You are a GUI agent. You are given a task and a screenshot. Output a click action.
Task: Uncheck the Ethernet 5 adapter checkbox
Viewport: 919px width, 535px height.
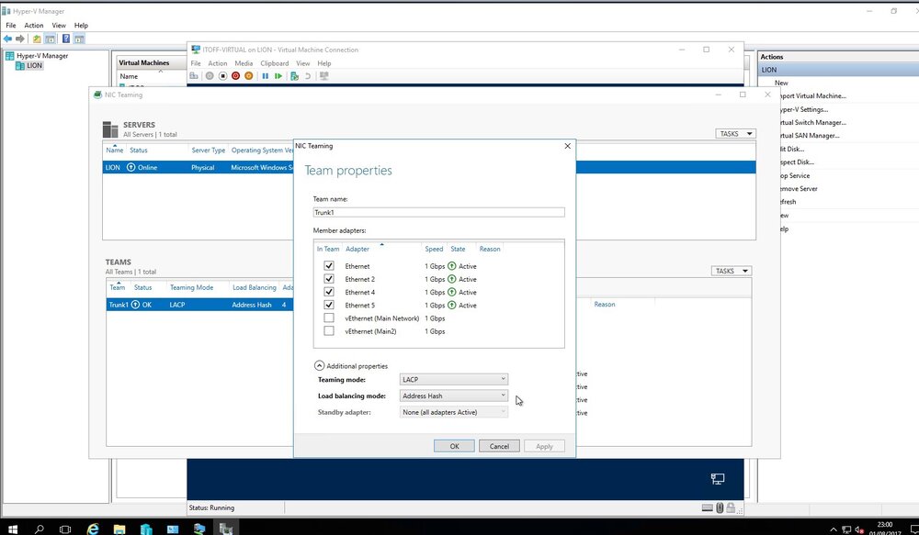[x=329, y=305]
